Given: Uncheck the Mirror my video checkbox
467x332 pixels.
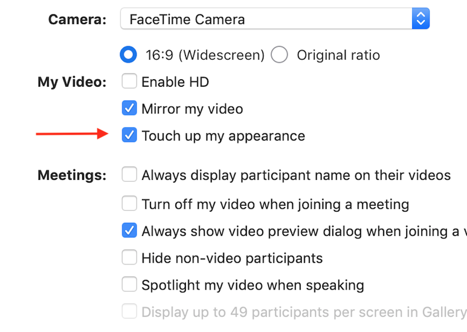Looking at the screenshot, I should [129, 109].
